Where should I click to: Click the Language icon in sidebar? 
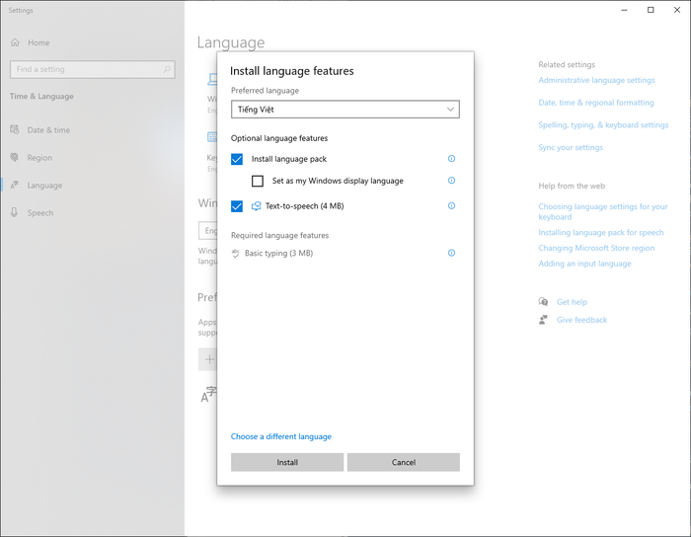coord(15,185)
